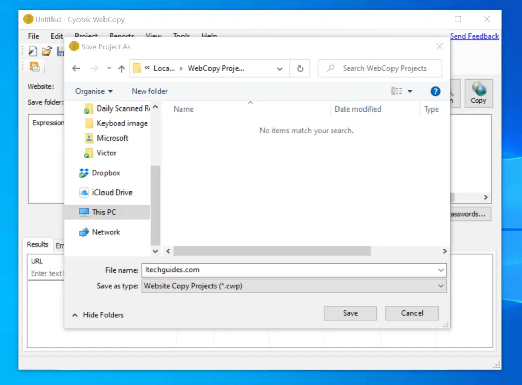The width and height of the screenshot is (522, 385).
Task: Open the Keyboad image folder
Action: (116, 123)
